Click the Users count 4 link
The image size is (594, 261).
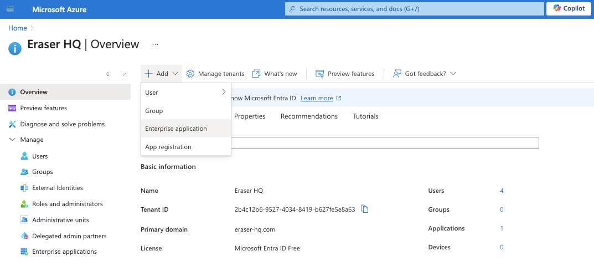[502, 191]
